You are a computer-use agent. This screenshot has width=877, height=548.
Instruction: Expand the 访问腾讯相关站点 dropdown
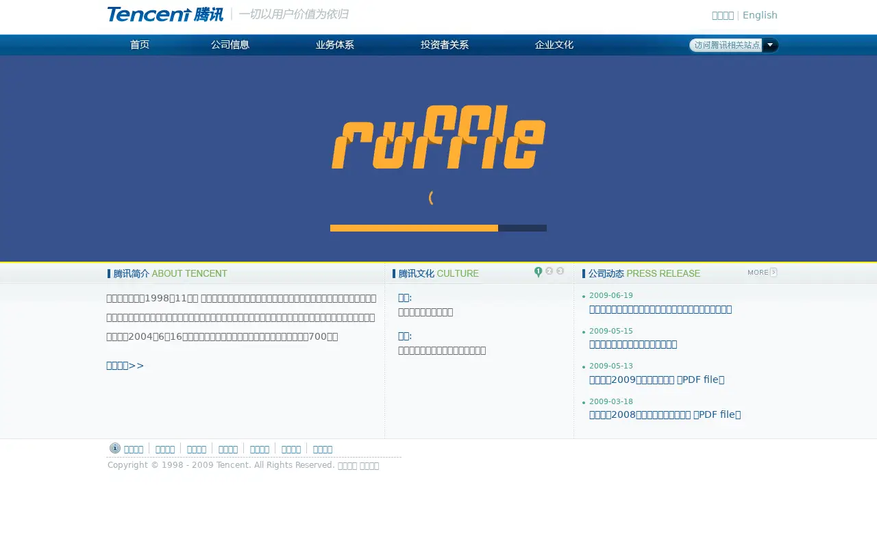click(x=734, y=45)
